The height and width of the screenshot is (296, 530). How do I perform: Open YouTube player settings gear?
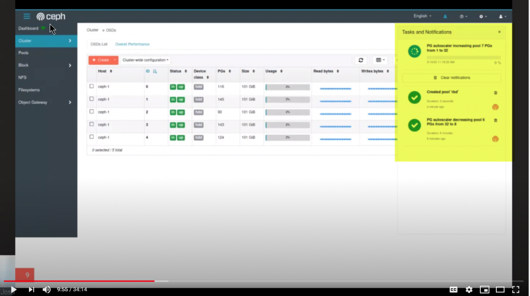coord(469,289)
